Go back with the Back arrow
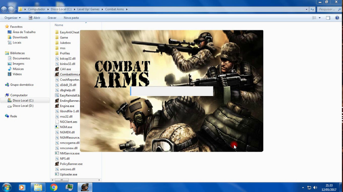This screenshot has height=192, width=343. click(x=4, y=9)
